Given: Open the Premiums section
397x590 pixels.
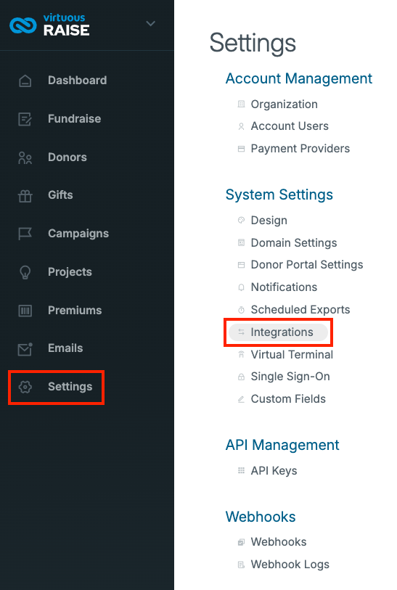Looking at the screenshot, I should [x=75, y=310].
